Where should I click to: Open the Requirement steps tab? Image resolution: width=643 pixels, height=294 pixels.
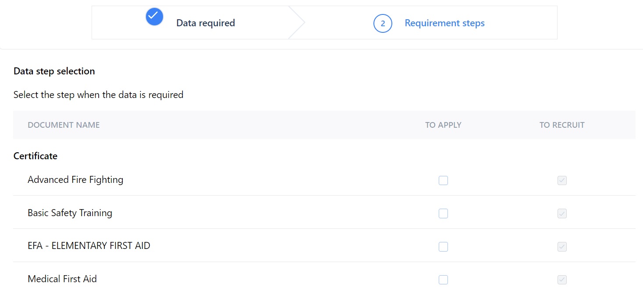coord(444,23)
